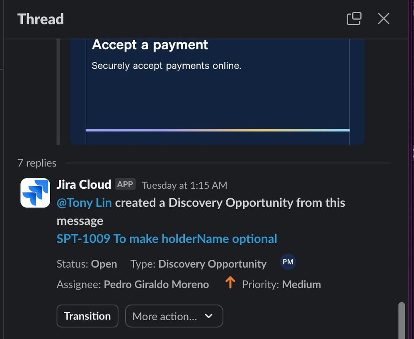The height and width of the screenshot is (339, 414).
Task: Click the Tuesday at 1:15 AM timestamp
Action: 184,185
